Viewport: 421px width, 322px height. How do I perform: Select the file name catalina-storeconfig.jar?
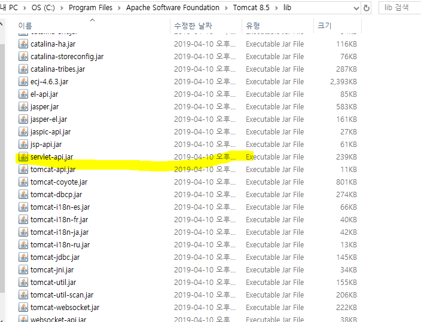coord(67,57)
